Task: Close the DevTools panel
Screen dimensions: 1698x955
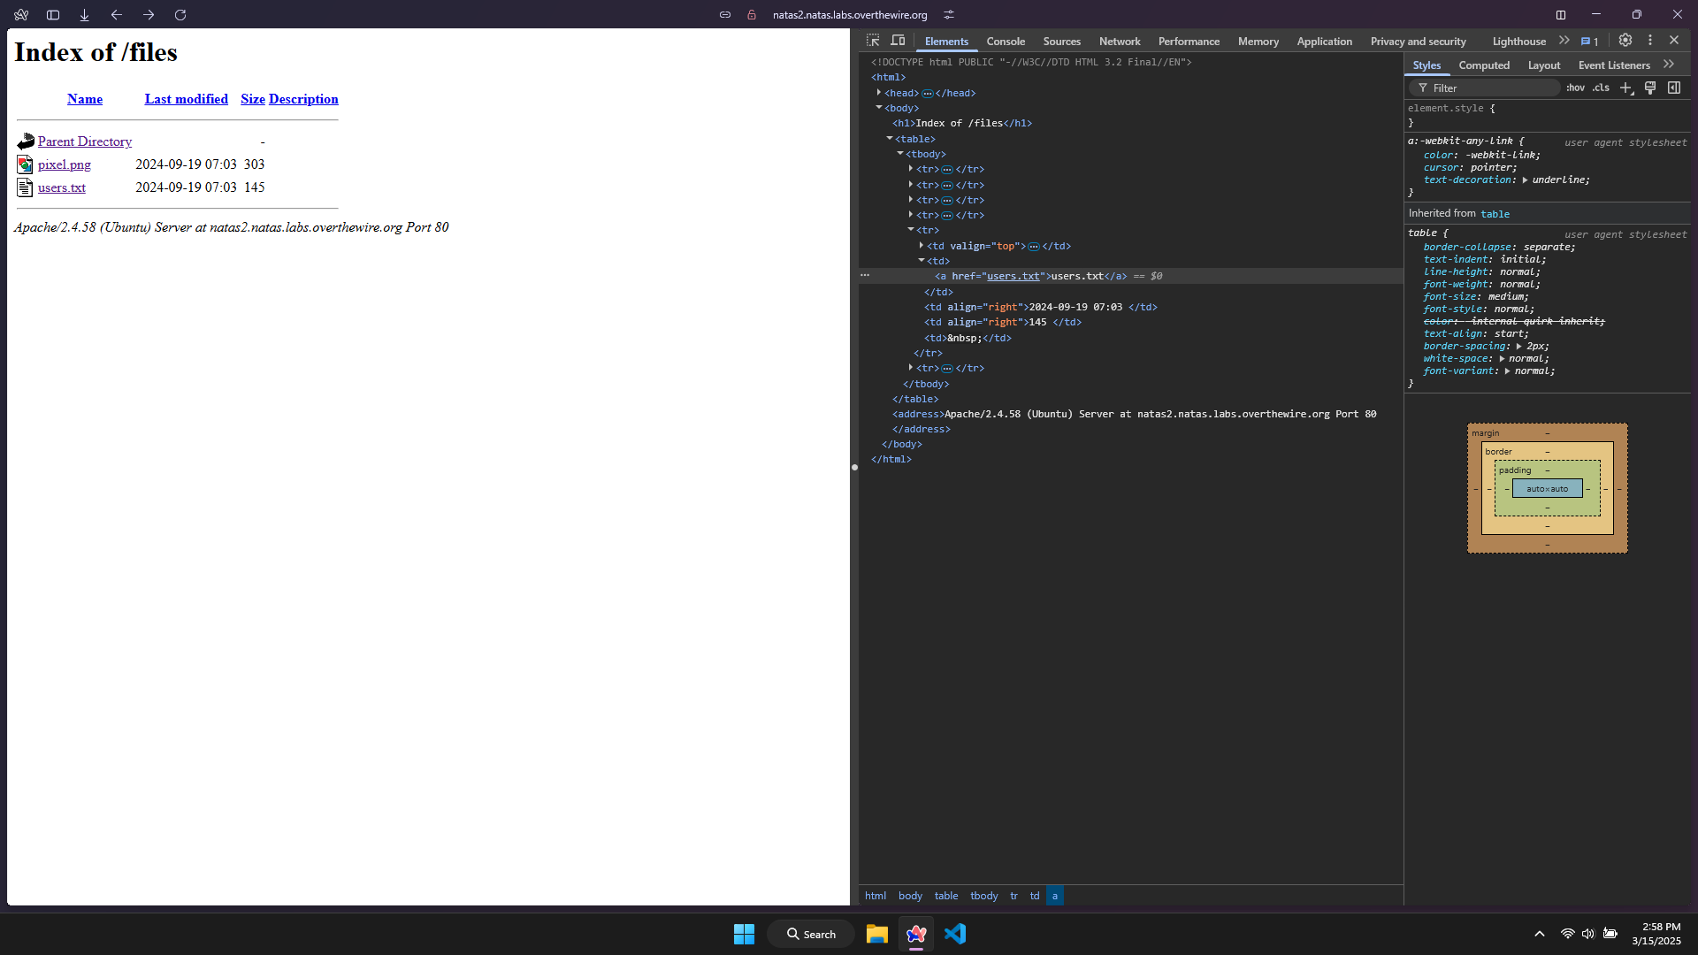Action: (x=1674, y=41)
